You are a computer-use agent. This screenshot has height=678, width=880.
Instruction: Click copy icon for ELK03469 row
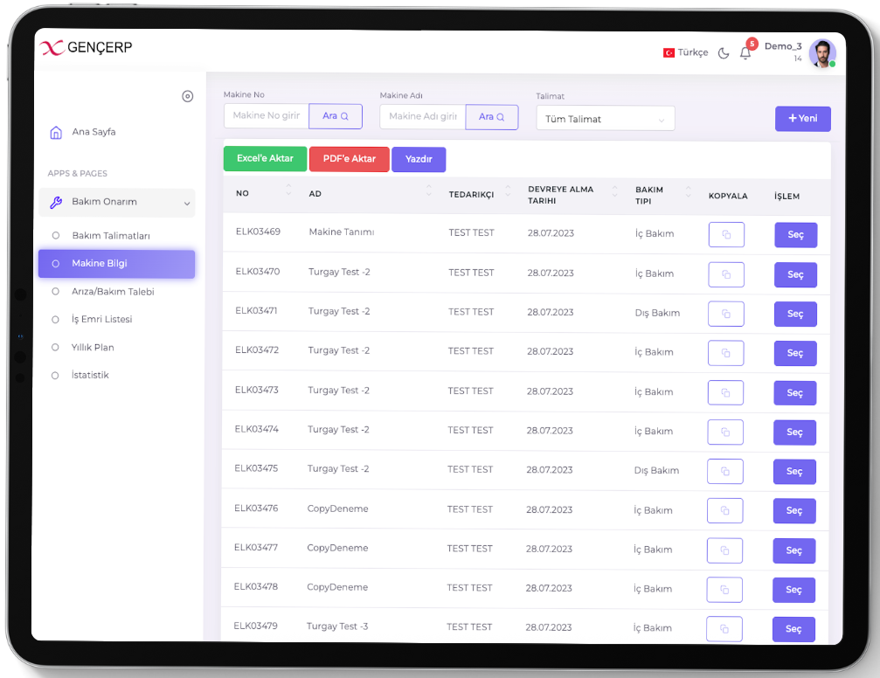(726, 235)
